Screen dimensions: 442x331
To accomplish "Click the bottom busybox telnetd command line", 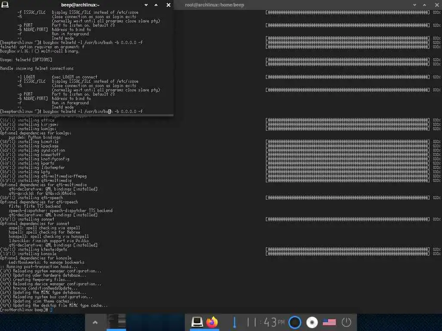I will pos(71,112).
